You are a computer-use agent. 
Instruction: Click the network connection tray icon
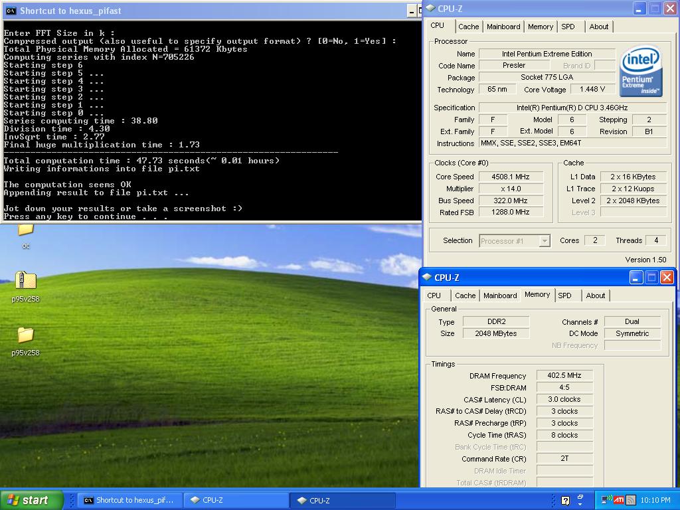click(606, 500)
